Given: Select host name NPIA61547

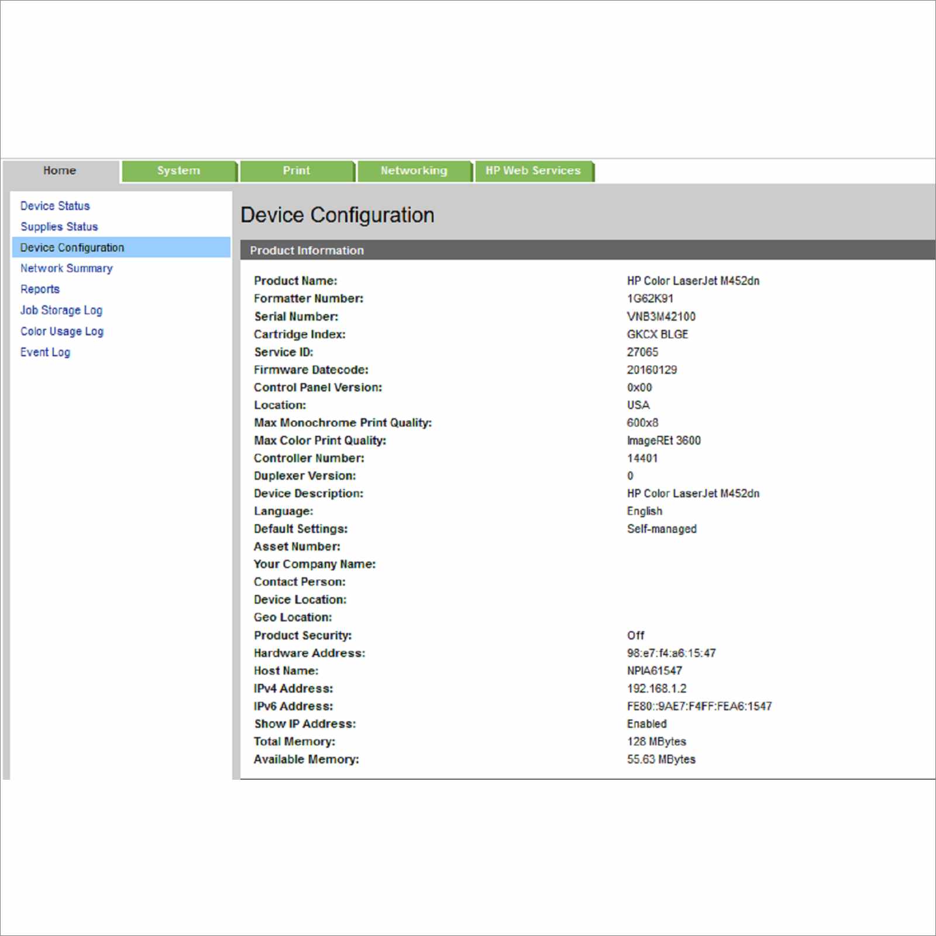Looking at the screenshot, I should click(x=655, y=670).
